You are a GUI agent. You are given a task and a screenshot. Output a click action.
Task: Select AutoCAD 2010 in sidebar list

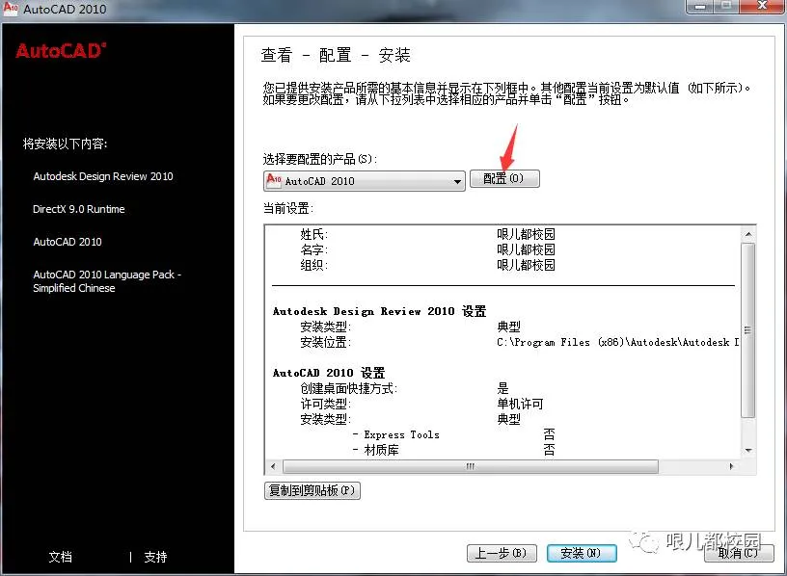tap(68, 242)
